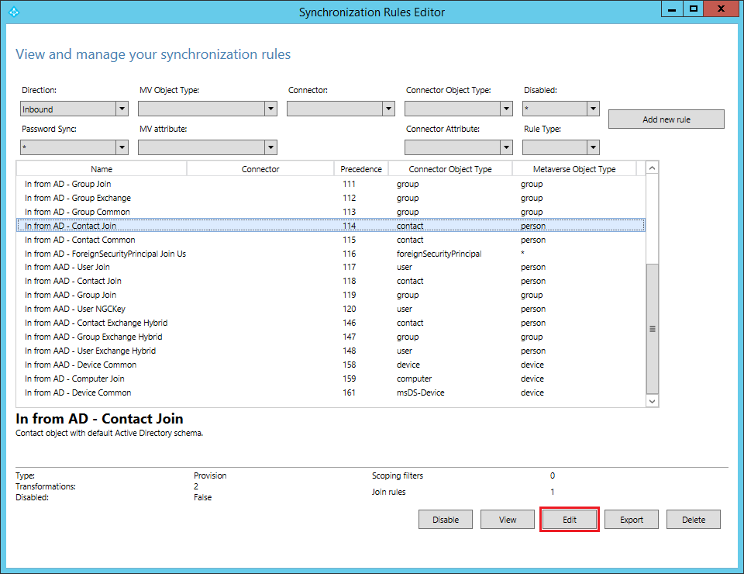Open the Password Sync dropdown

pyautogui.click(x=122, y=147)
